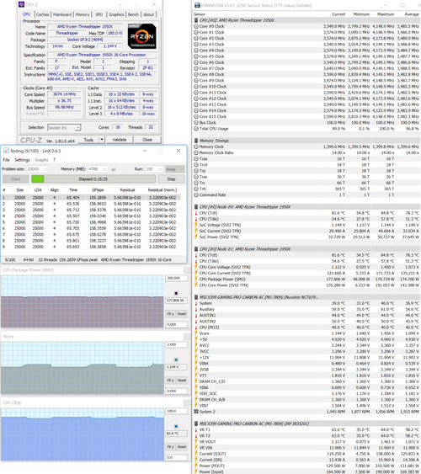This screenshot has width=421, height=474.
Task: Switch to the Mainboard tab in CPU-Z
Action: [62, 14]
